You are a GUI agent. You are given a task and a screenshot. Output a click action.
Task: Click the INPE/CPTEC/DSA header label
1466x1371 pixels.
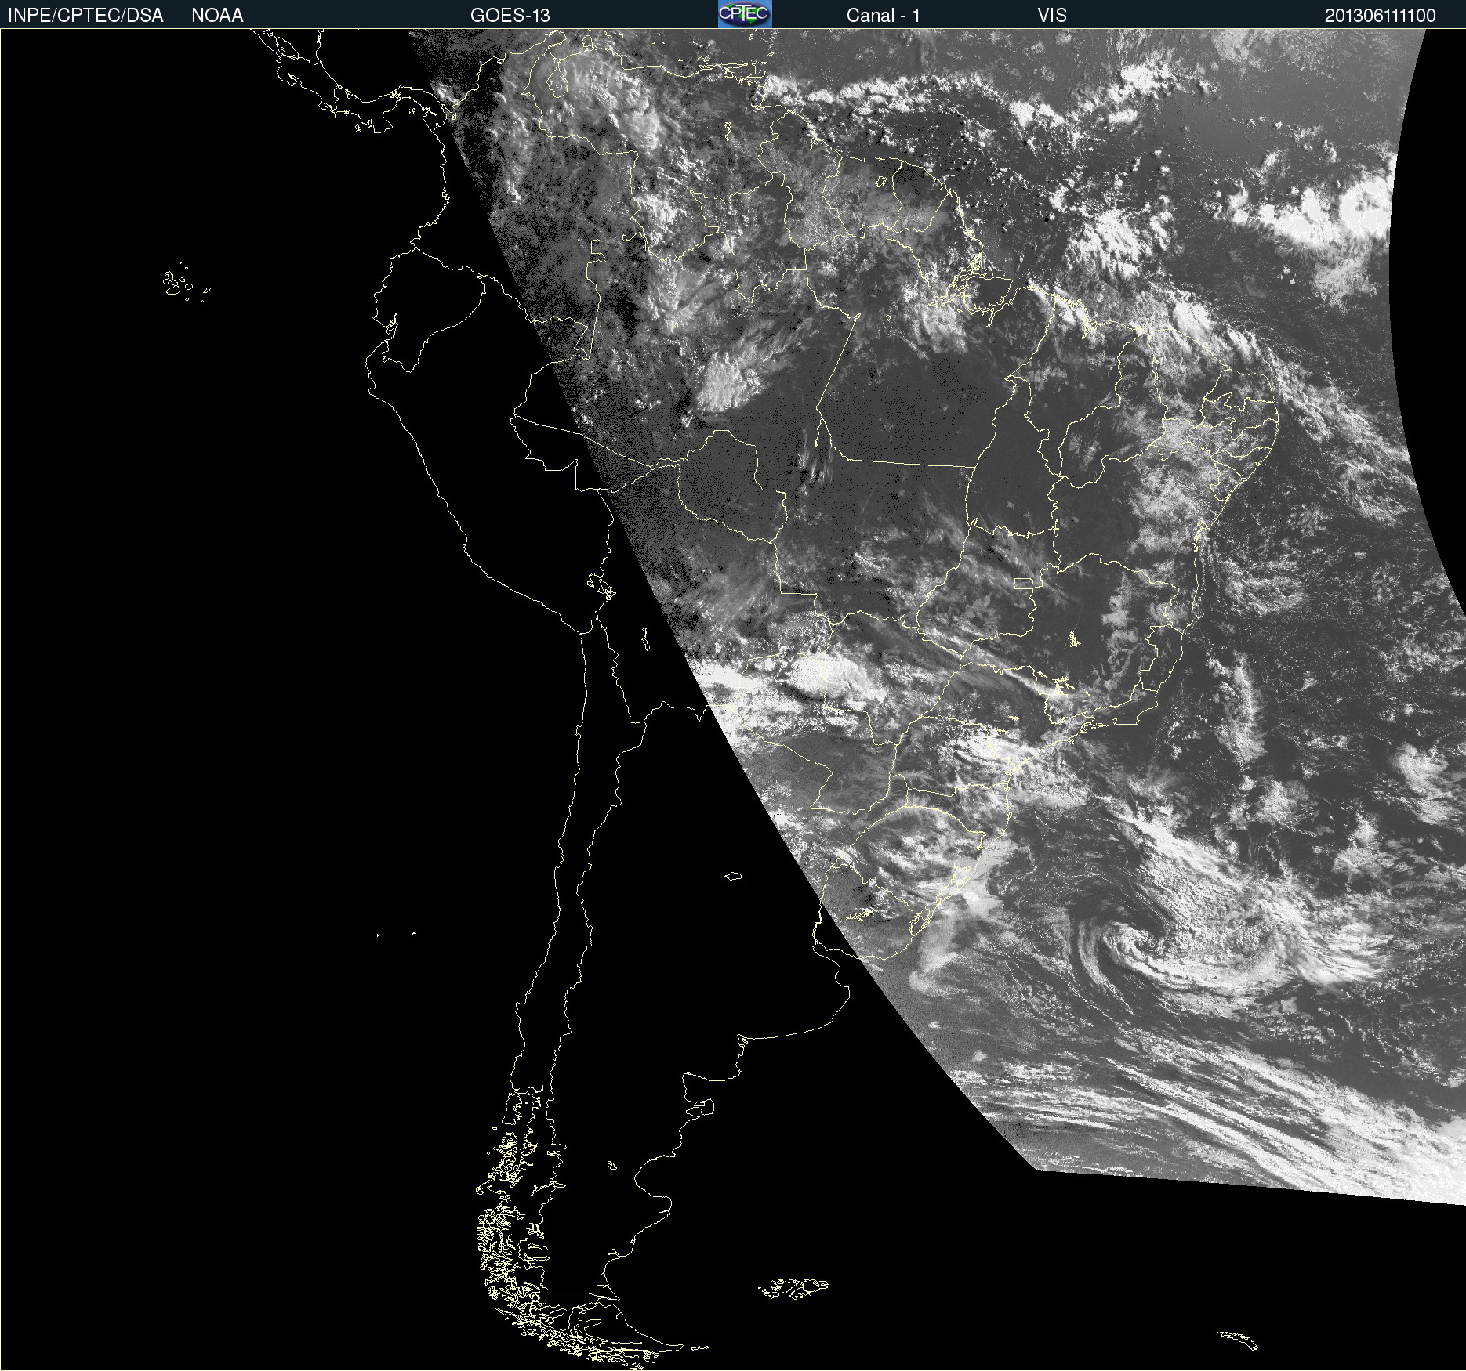tap(85, 16)
